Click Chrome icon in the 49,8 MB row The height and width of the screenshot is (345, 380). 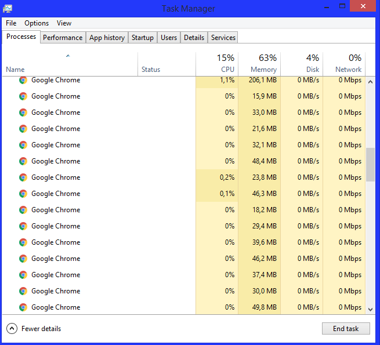point(23,307)
